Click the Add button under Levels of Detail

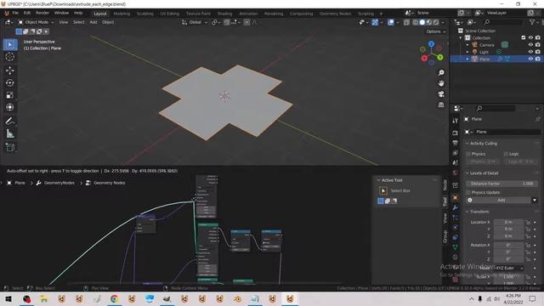pos(501,201)
